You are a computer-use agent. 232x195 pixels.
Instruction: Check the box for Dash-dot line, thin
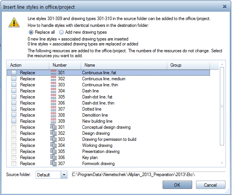click(14, 103)
